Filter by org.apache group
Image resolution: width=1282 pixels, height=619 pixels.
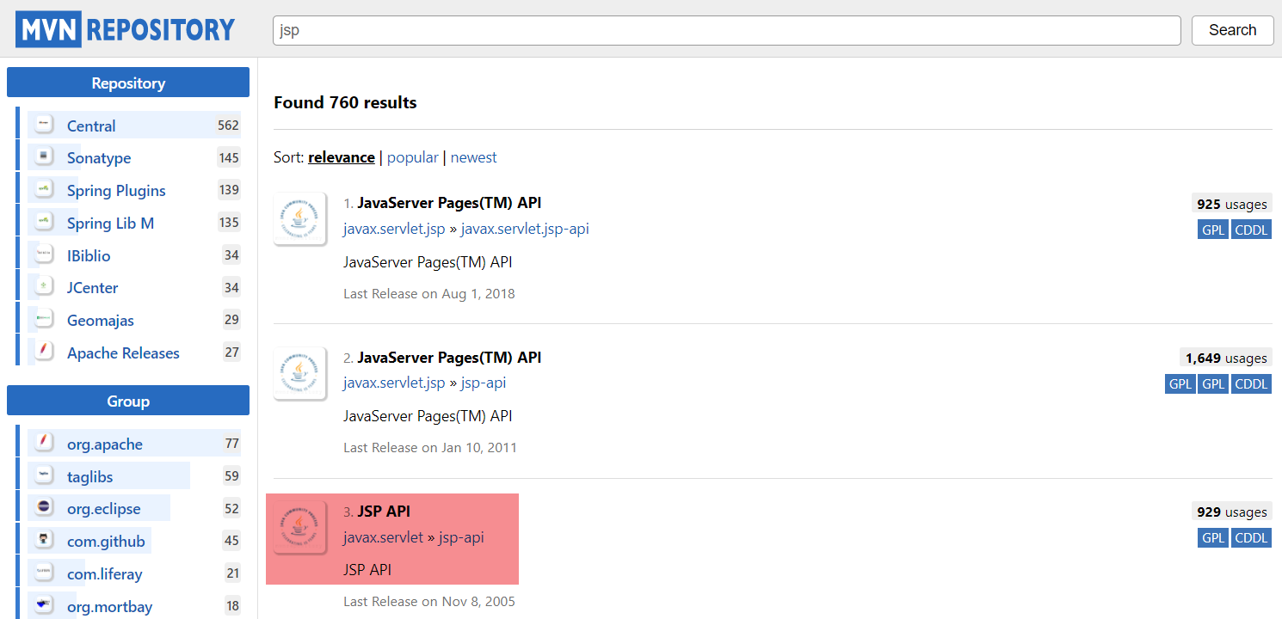point(105,444)
